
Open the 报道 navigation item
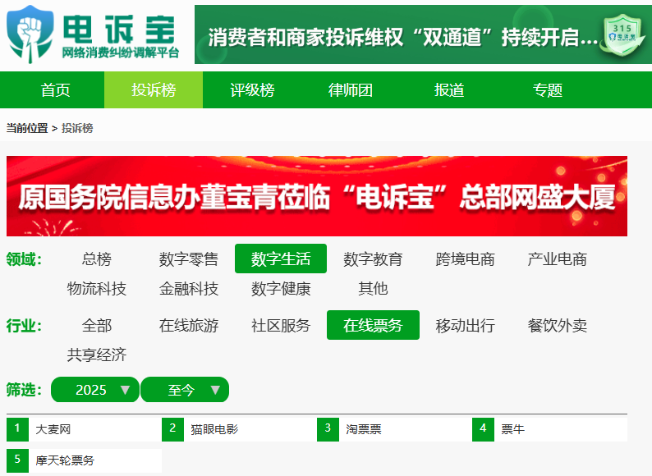coord(448,90)
